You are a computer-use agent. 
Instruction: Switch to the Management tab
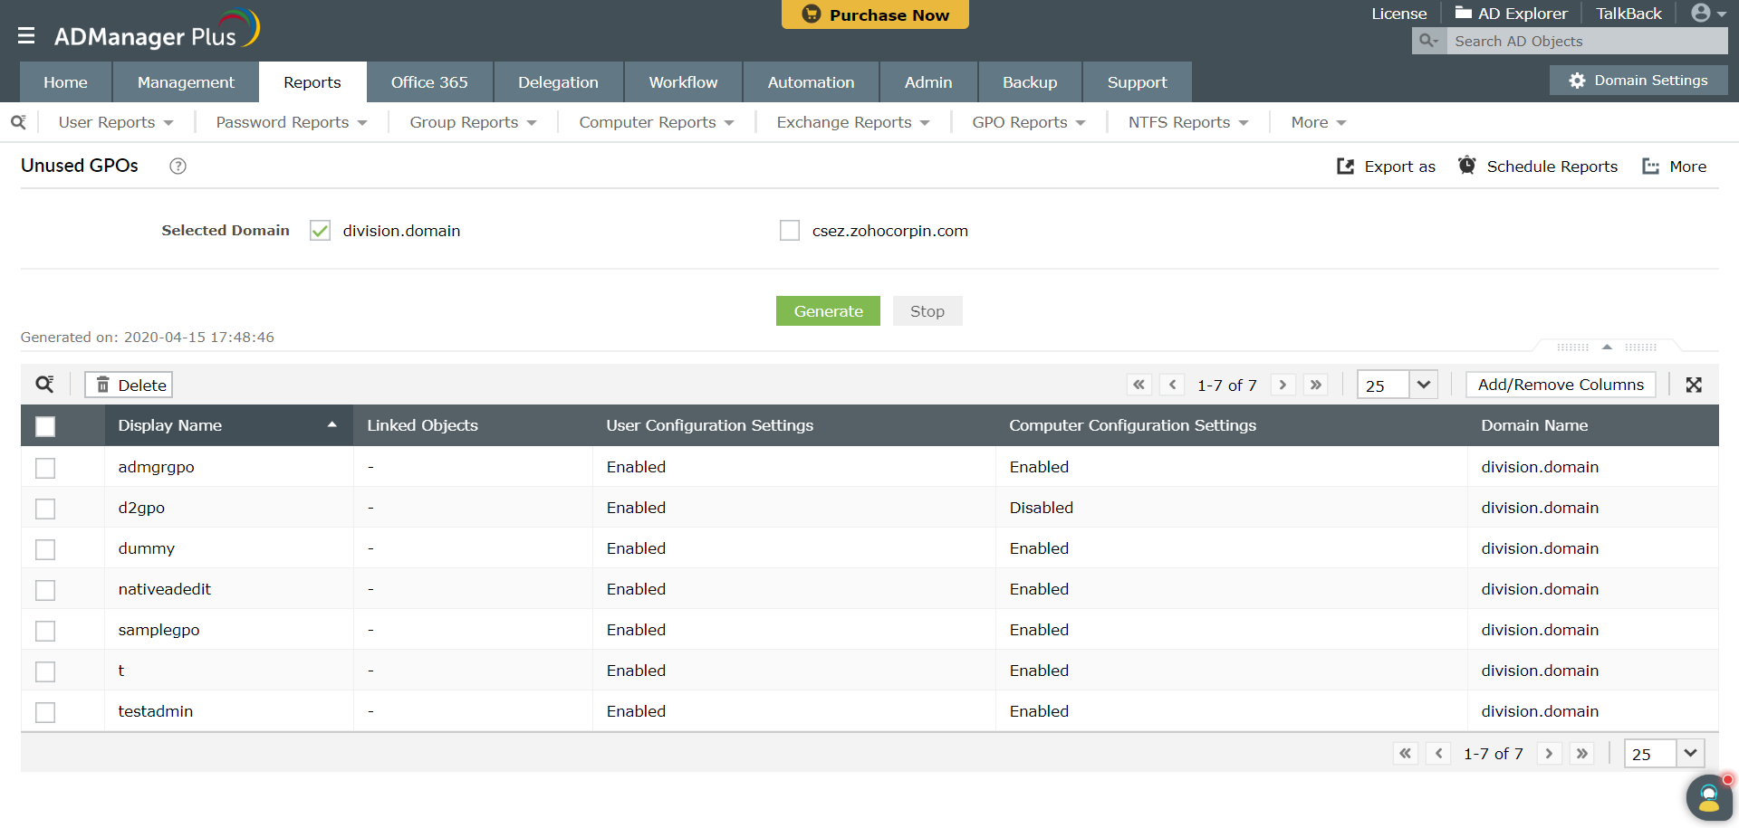186,82
